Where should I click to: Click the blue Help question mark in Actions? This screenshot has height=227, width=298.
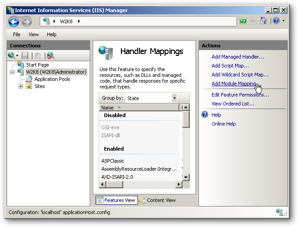pyautogui.click(x=205, y=115)
